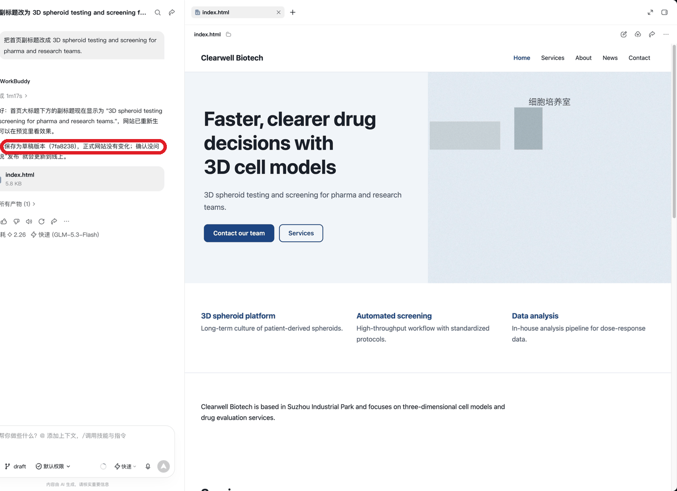The image size is (677, 491).
Task: Open the News page link
Action: tap(610, 58)
